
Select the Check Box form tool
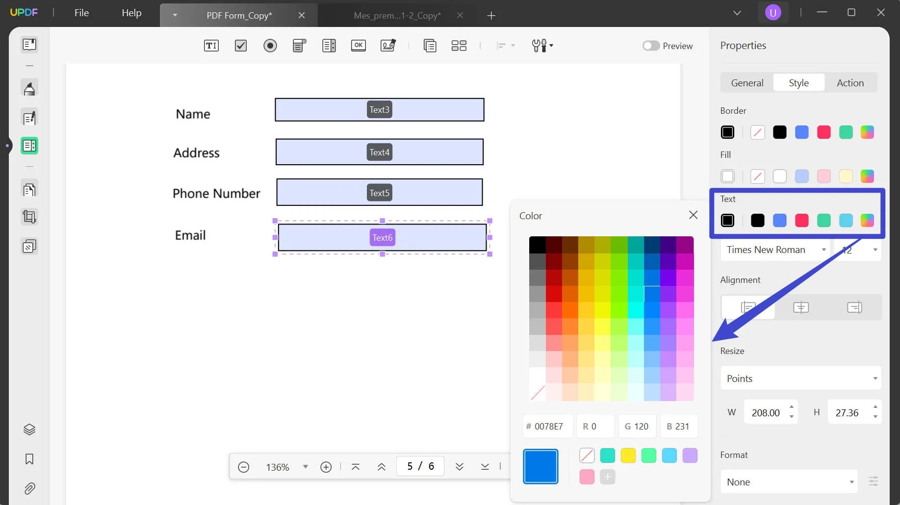point(241,46)
